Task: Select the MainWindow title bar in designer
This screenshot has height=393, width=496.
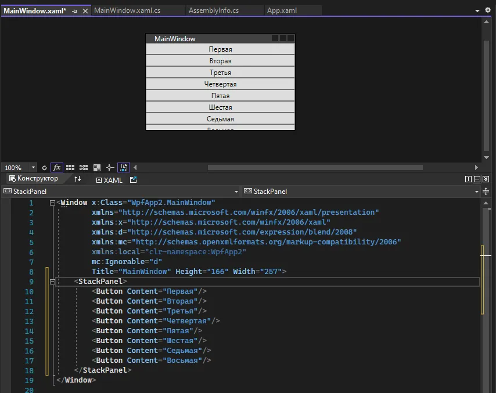Action: 220,38
